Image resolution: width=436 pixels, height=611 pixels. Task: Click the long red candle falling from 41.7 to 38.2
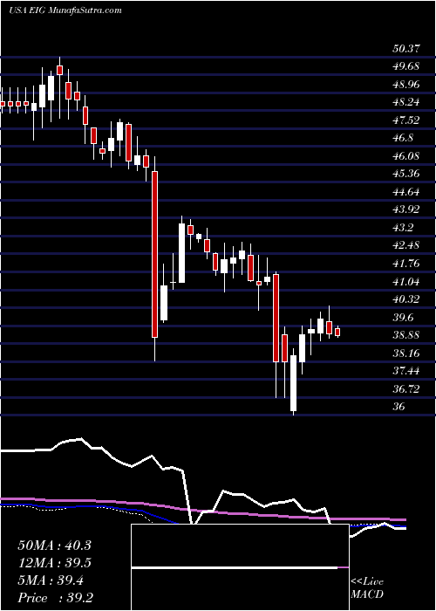[x=276, y=318]
